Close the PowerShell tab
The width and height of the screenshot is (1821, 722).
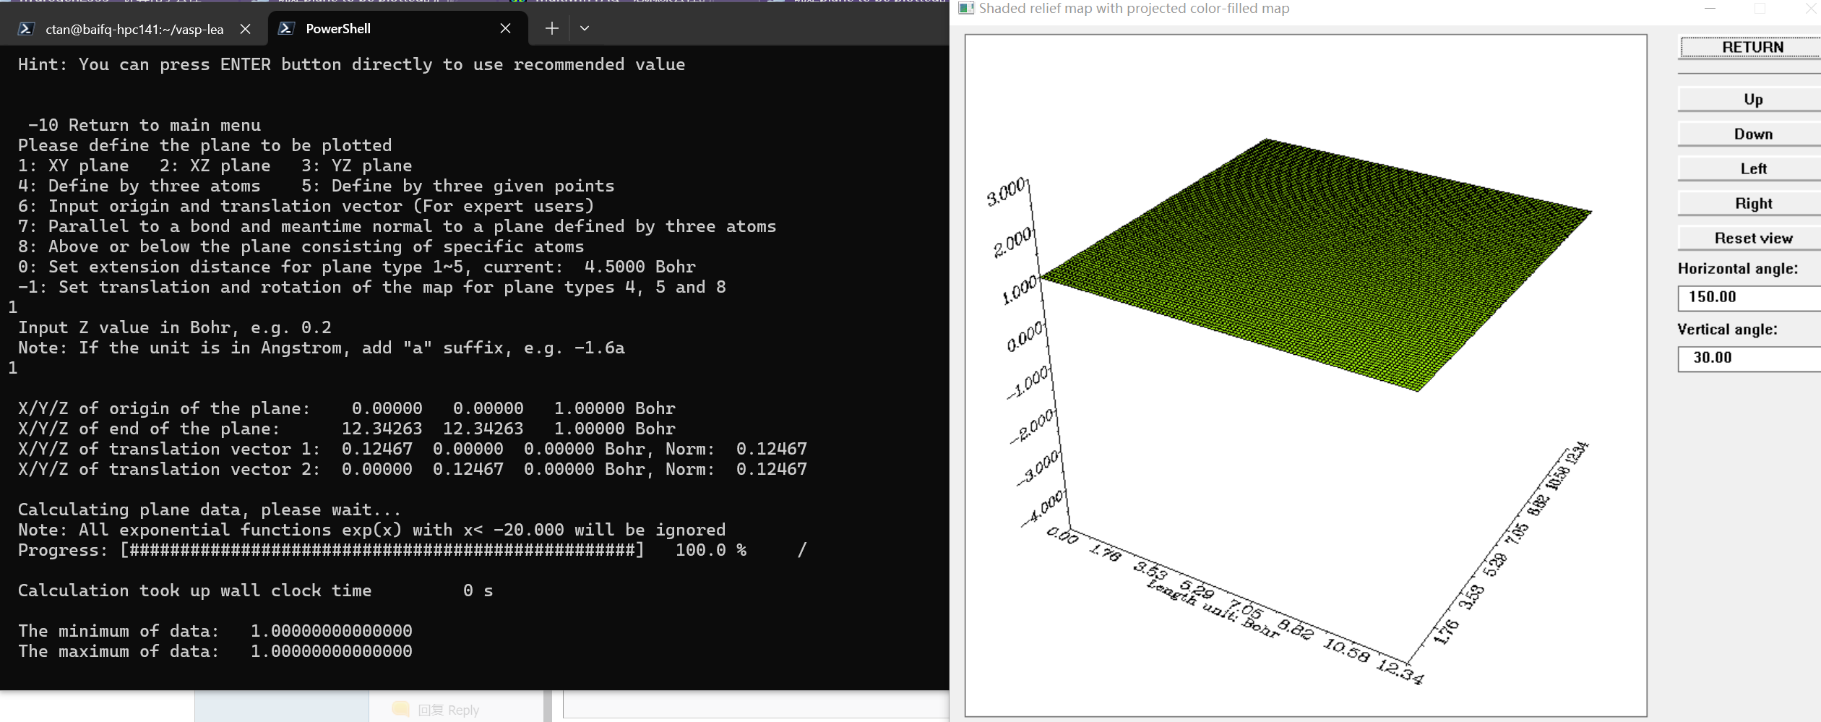pos(505,28)
